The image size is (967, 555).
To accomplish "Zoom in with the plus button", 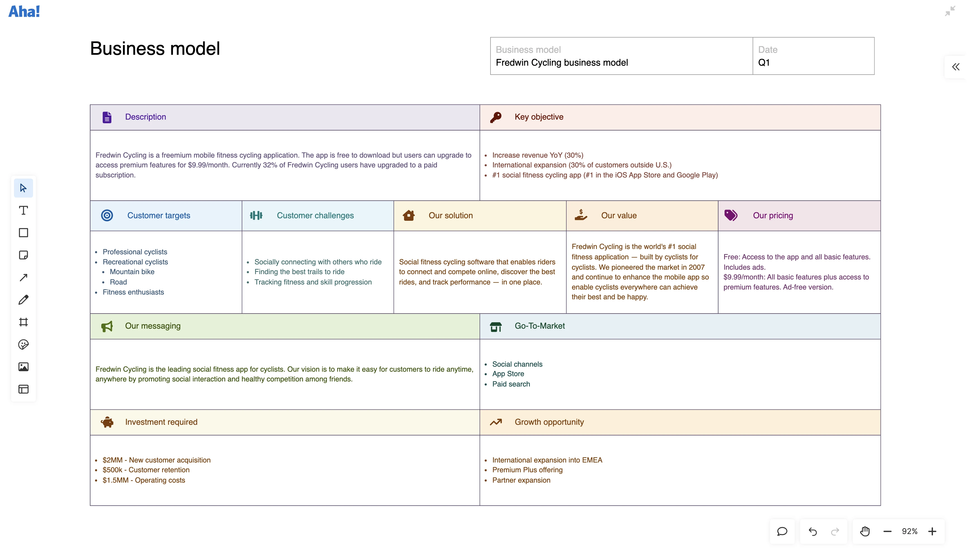I will point(932,531).
